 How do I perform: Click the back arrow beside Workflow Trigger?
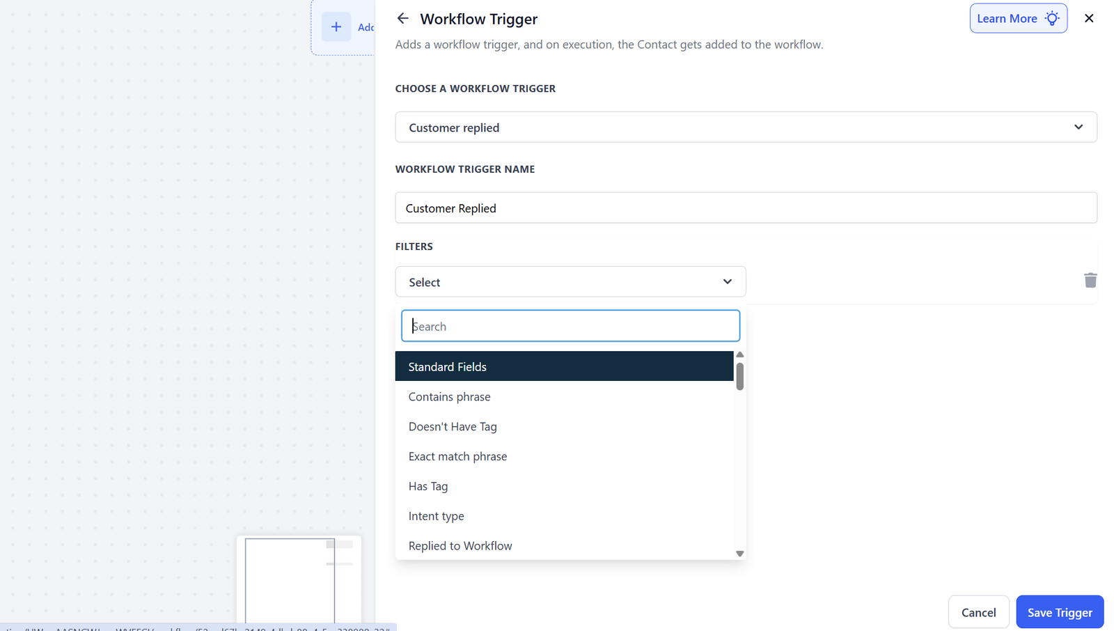click(x=402, y=19)
